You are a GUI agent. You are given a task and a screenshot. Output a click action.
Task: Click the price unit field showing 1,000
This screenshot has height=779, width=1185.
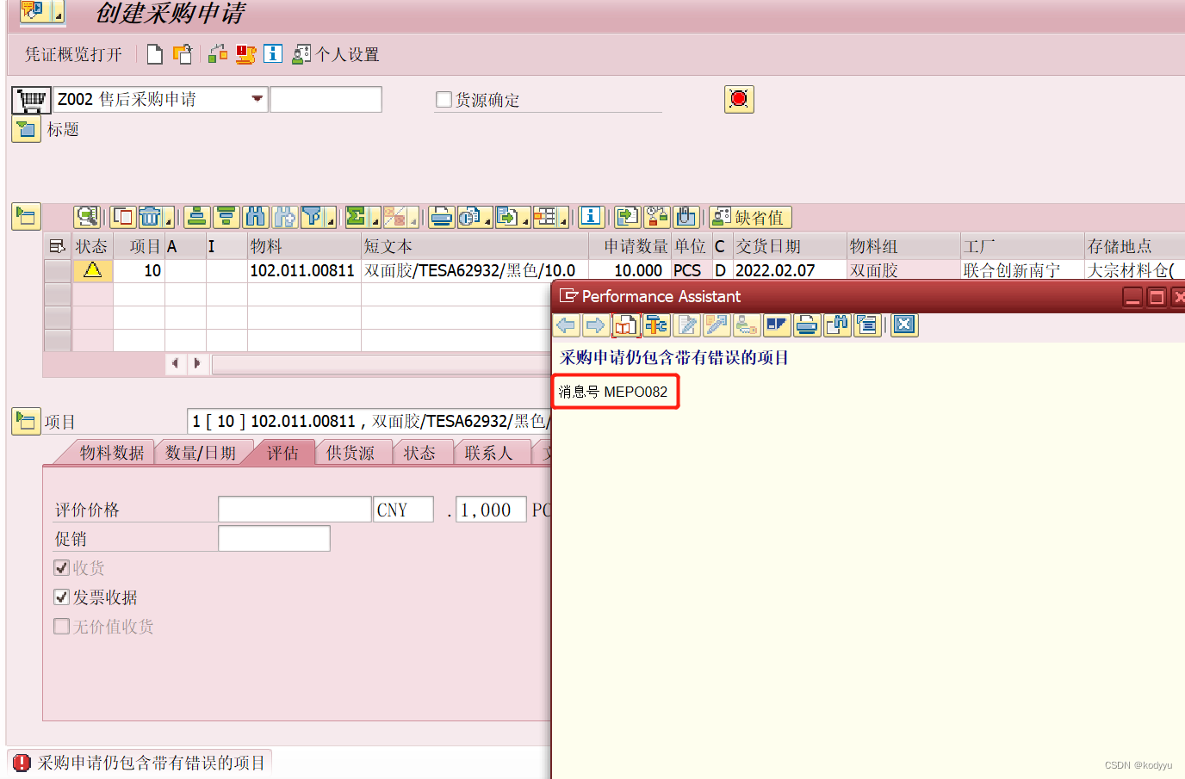[x=491, y=510]
